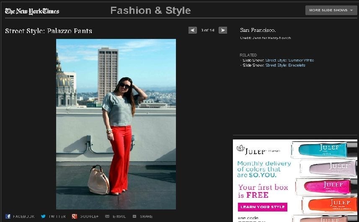Advance to next slide with right arrow
Viewport: 359px width, 222px height.
click(223, 30)
